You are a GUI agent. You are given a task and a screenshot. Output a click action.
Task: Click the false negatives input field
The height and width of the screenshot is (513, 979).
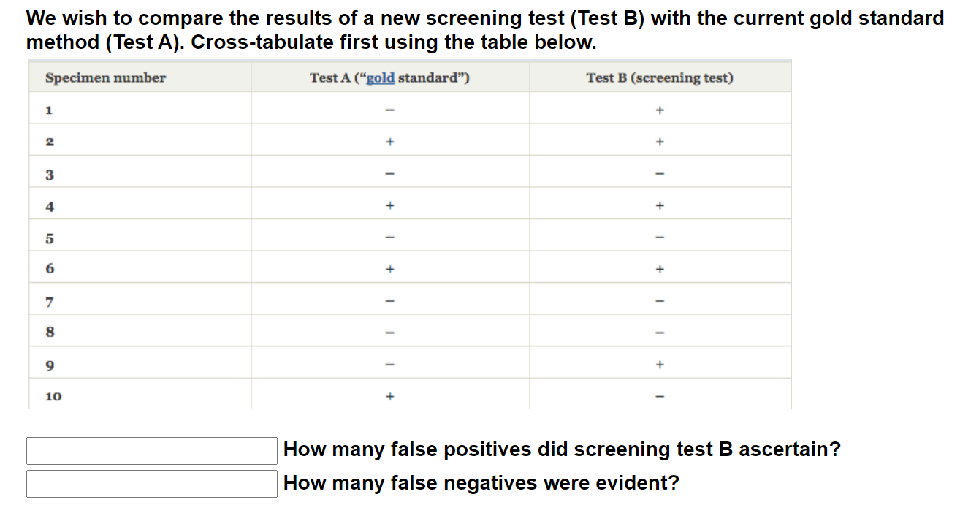click(151, 484)
